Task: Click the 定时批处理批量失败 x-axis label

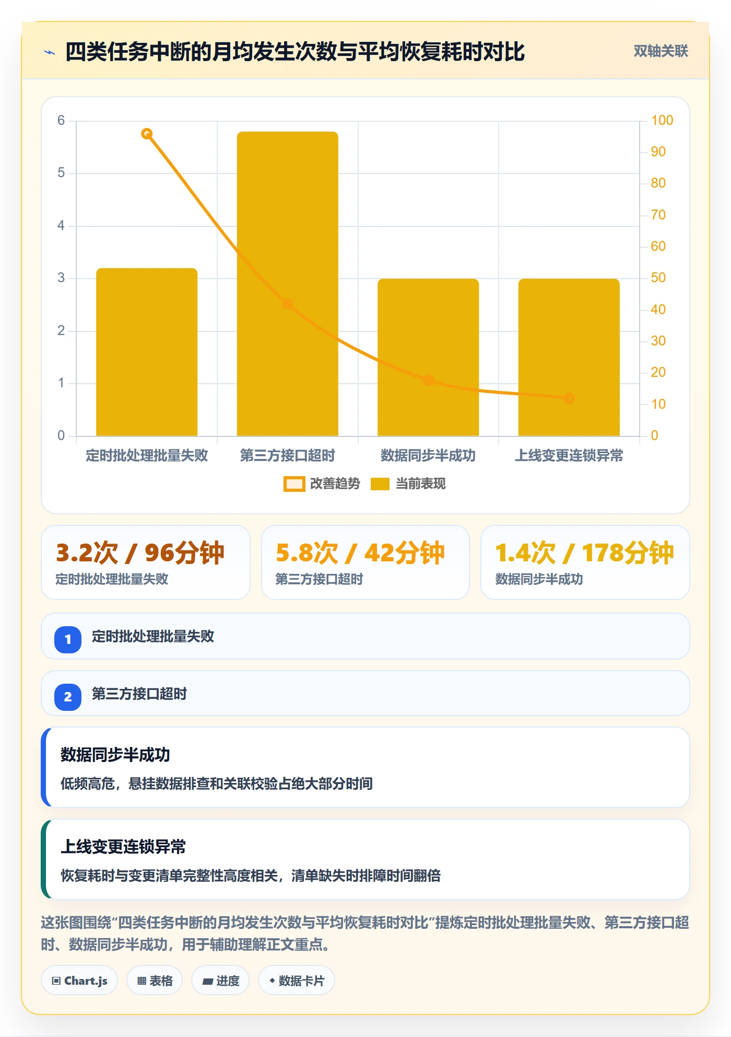Action: 147,456
